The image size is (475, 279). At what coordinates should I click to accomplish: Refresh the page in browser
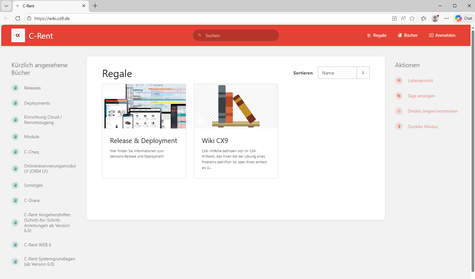[x=18, y=18]
